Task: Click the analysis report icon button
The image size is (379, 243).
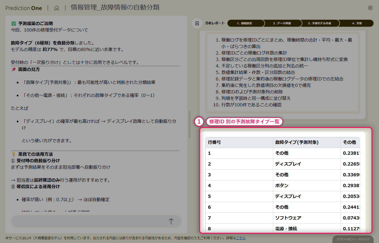Action: point(197,23)
